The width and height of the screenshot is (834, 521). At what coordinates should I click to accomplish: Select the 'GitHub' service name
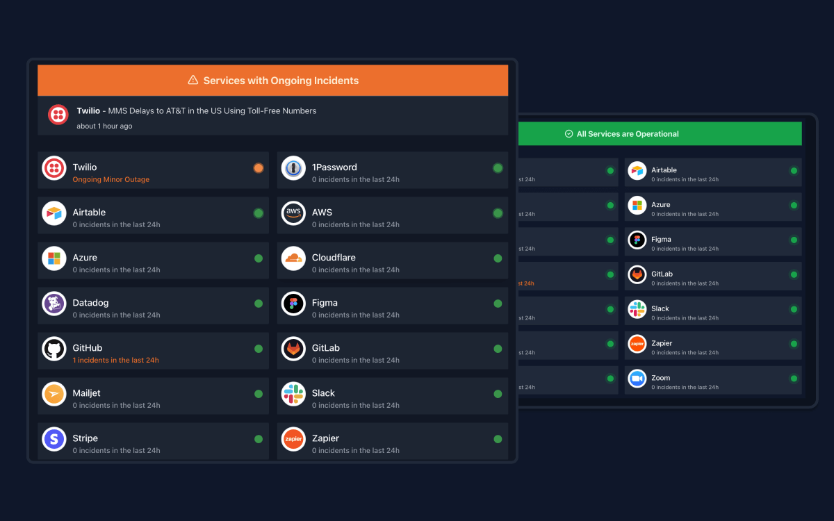(x=88, y=348)
